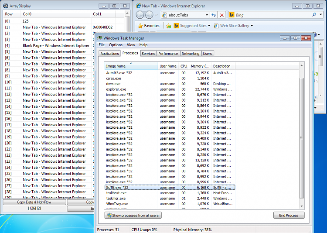Expand the Web Slice Gallery dropdown

(x=252, y=26)
